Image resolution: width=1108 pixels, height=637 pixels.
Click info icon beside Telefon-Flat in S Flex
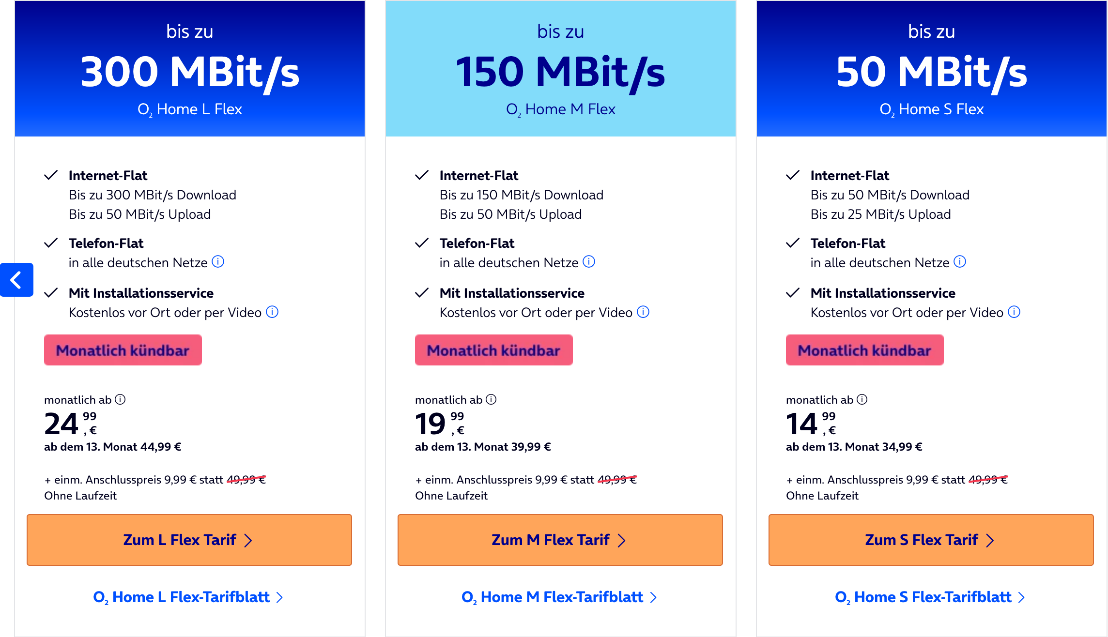(x=960, y=262)
